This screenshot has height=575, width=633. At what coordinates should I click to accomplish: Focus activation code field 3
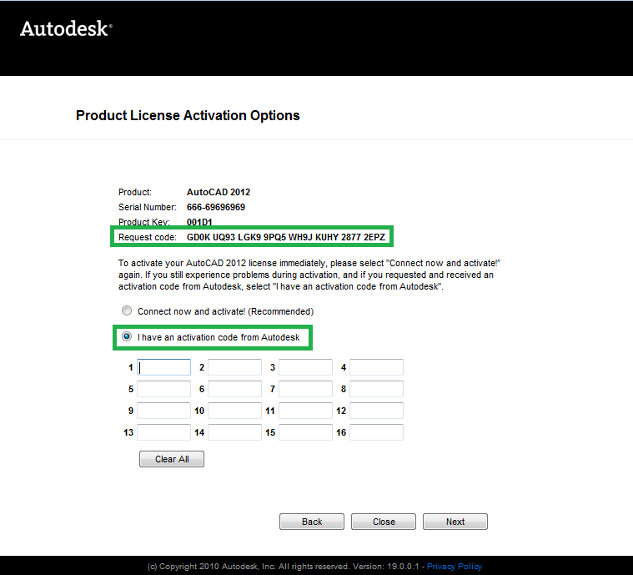(305, 367)
